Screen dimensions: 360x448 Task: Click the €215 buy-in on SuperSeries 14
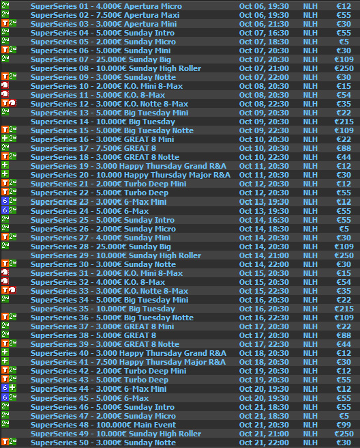[344, 122]
